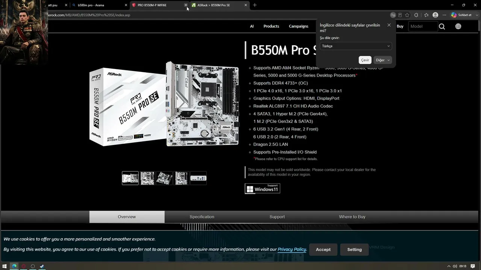Image resolution: width=481 pixels, height=270 pixels.
Task: Open the Campaigns menu item
Action: 298,26
